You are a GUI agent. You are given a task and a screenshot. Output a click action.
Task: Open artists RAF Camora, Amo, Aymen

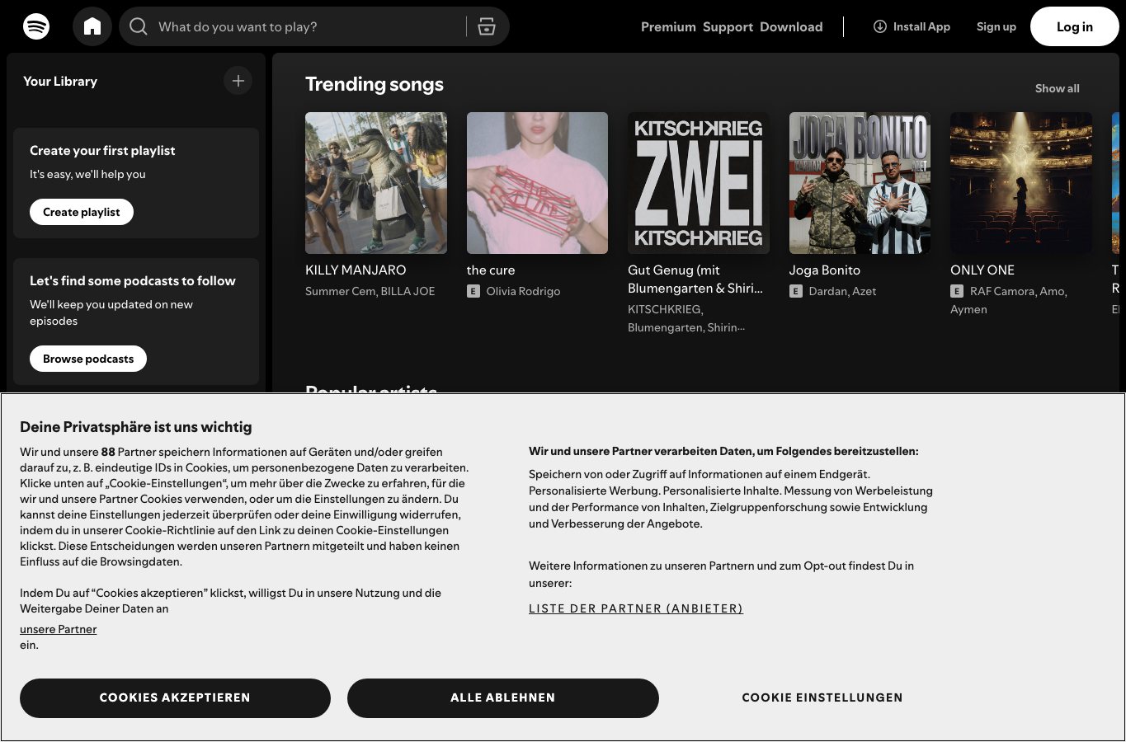(x=1009, y=300)
